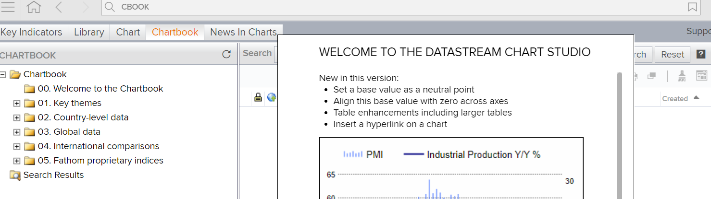Expand the 05. Fathom proprietary indices folder

coord(17,161)
